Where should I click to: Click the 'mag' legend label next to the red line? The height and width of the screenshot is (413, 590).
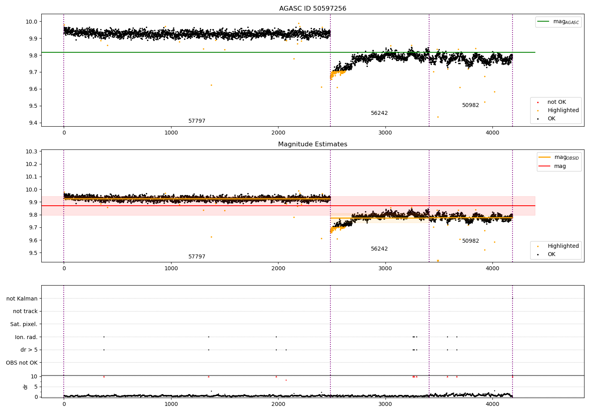coord(560,166)
